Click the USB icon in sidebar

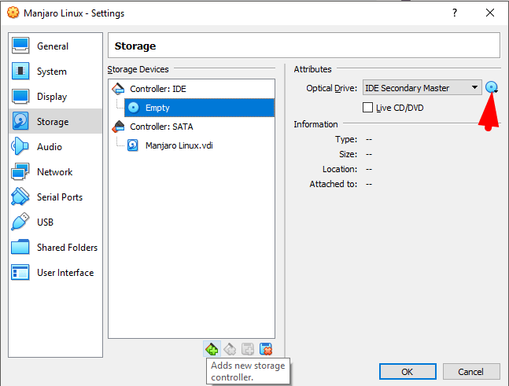click(21, 222)
